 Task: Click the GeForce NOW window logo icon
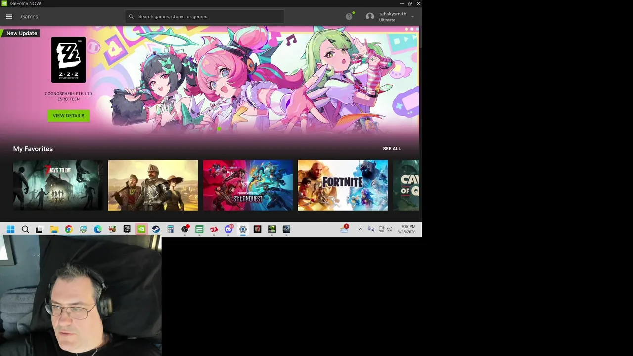pos(4,3)
